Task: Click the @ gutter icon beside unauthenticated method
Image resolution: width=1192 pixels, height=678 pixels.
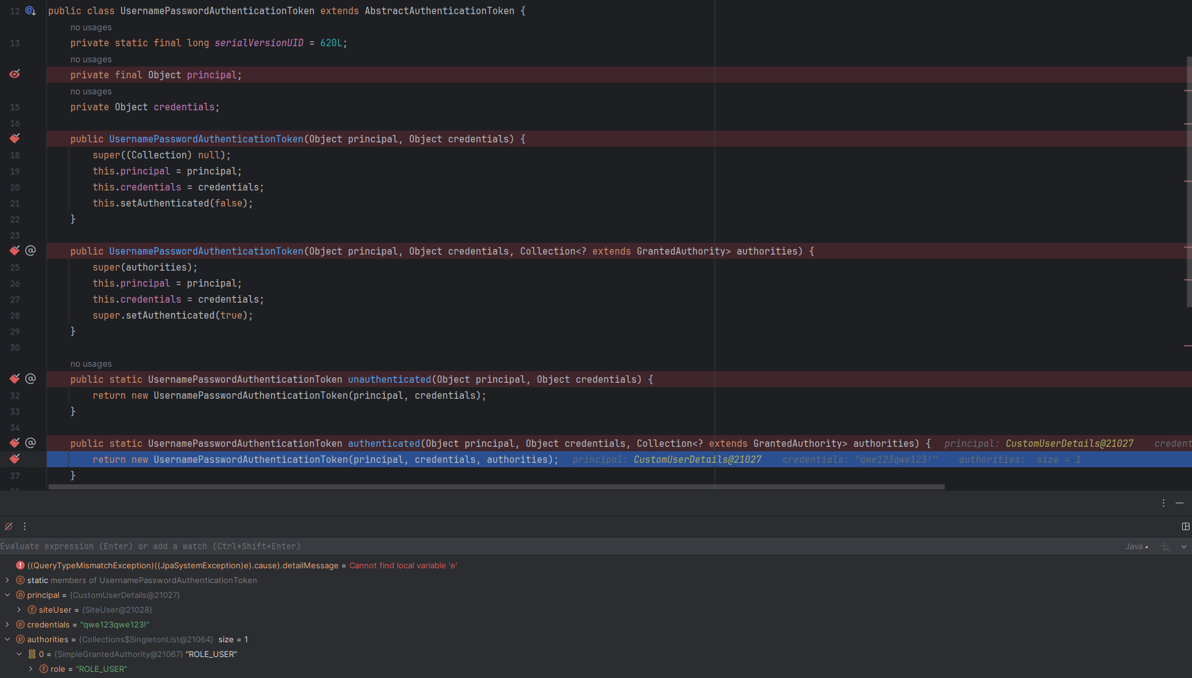Action: coord(30,378)
